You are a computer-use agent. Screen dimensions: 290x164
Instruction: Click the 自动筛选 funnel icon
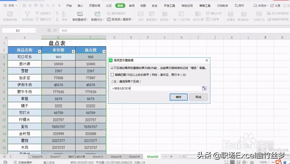pyautogui.click(x=27, y=14)
